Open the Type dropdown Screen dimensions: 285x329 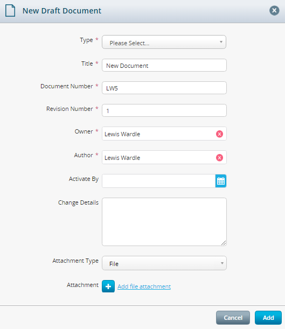click(x=164, y=42)
